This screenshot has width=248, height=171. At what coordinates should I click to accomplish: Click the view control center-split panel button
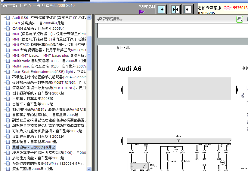pos(175,10)
